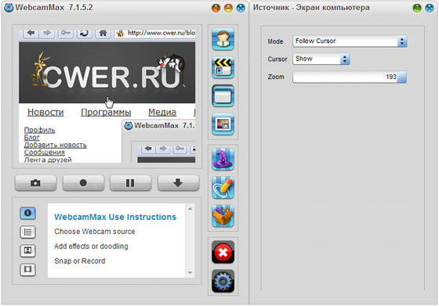The width and height of the screenshot is (439, 306).
Task: Click the Zoom slider showing 193
Action: click(x=350, y=77)
